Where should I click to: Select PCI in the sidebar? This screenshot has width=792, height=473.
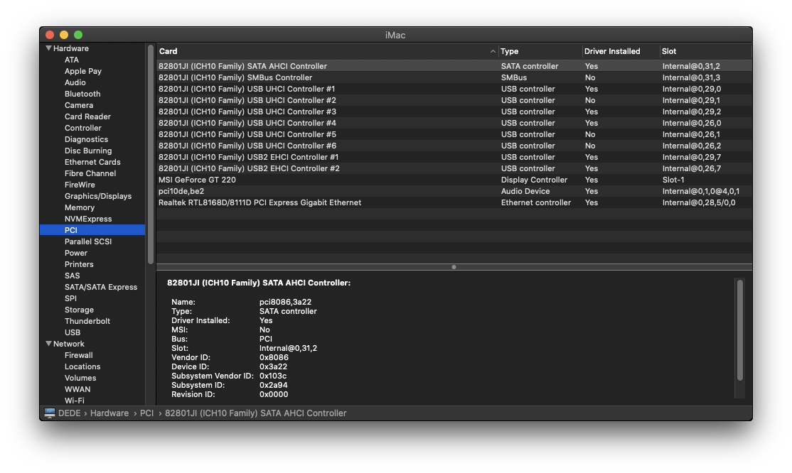[x=72, y=229]
